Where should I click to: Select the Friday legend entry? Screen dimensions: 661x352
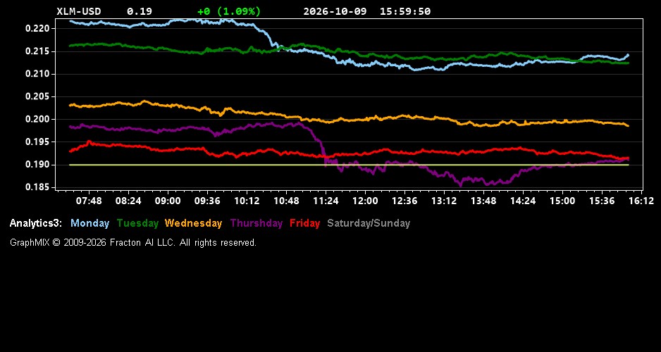click(305, 224)
